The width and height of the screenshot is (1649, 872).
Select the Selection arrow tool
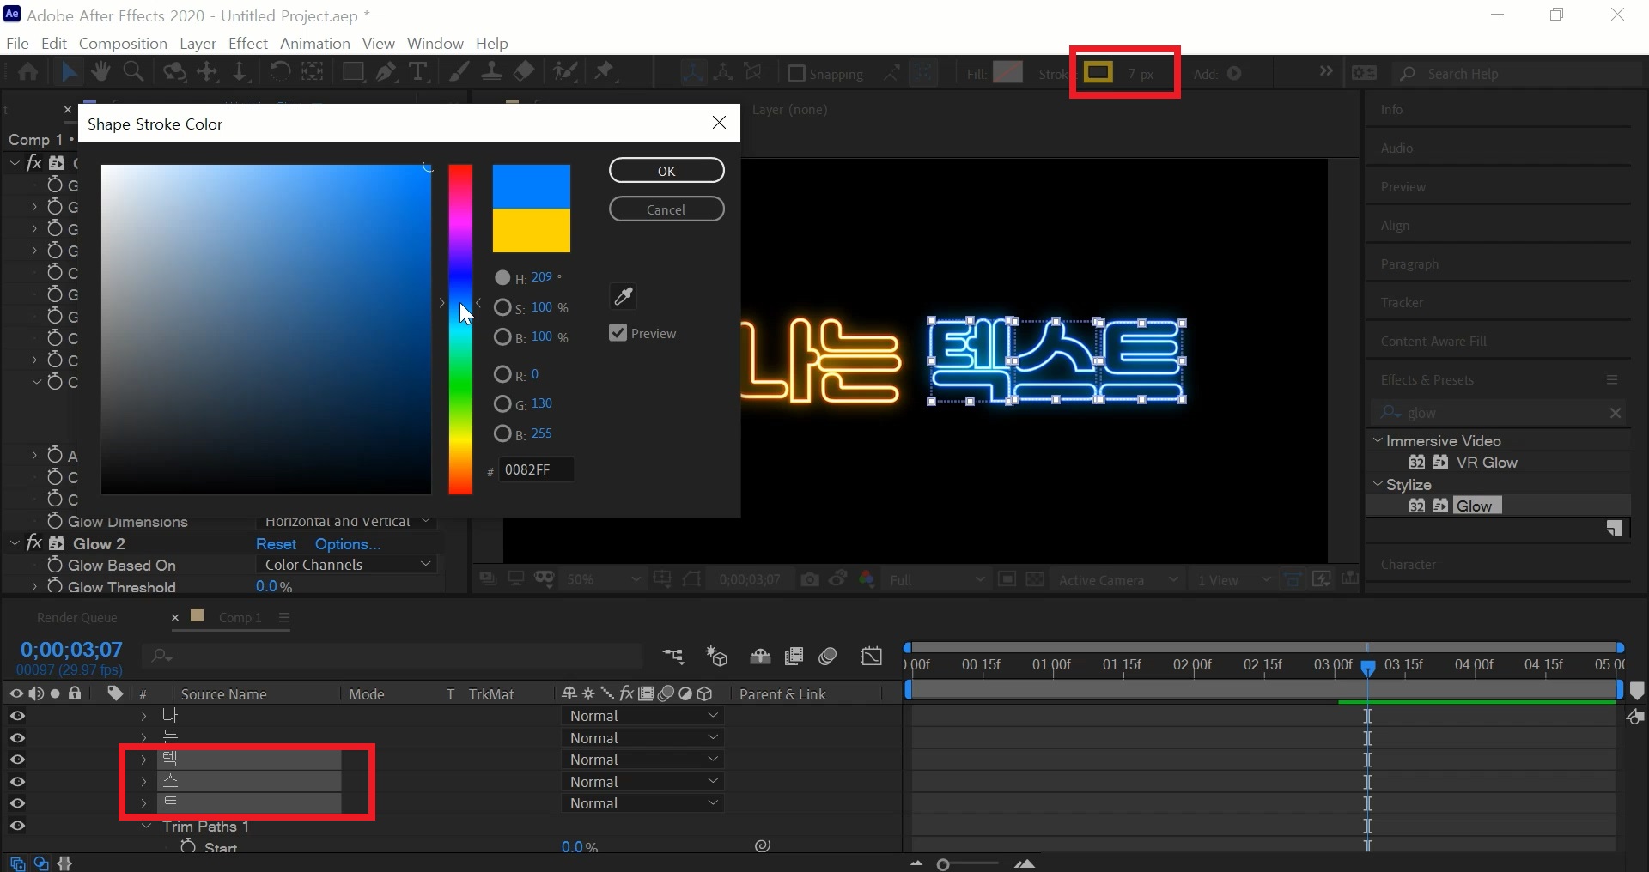coord(69,72)
